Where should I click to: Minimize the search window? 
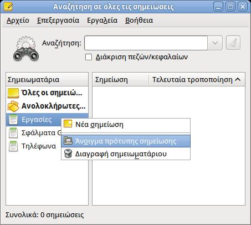click(218, 7)
